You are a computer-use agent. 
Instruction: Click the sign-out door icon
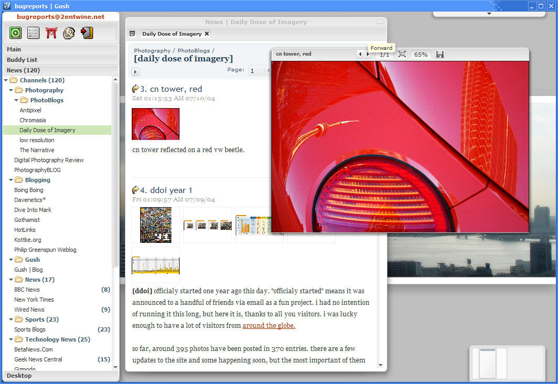pos(87,33)
